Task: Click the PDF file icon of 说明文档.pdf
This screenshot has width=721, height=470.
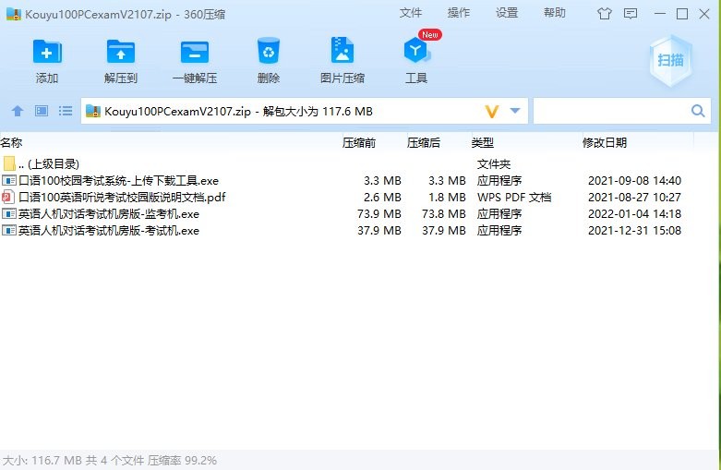Action: (x=8, y=198)
